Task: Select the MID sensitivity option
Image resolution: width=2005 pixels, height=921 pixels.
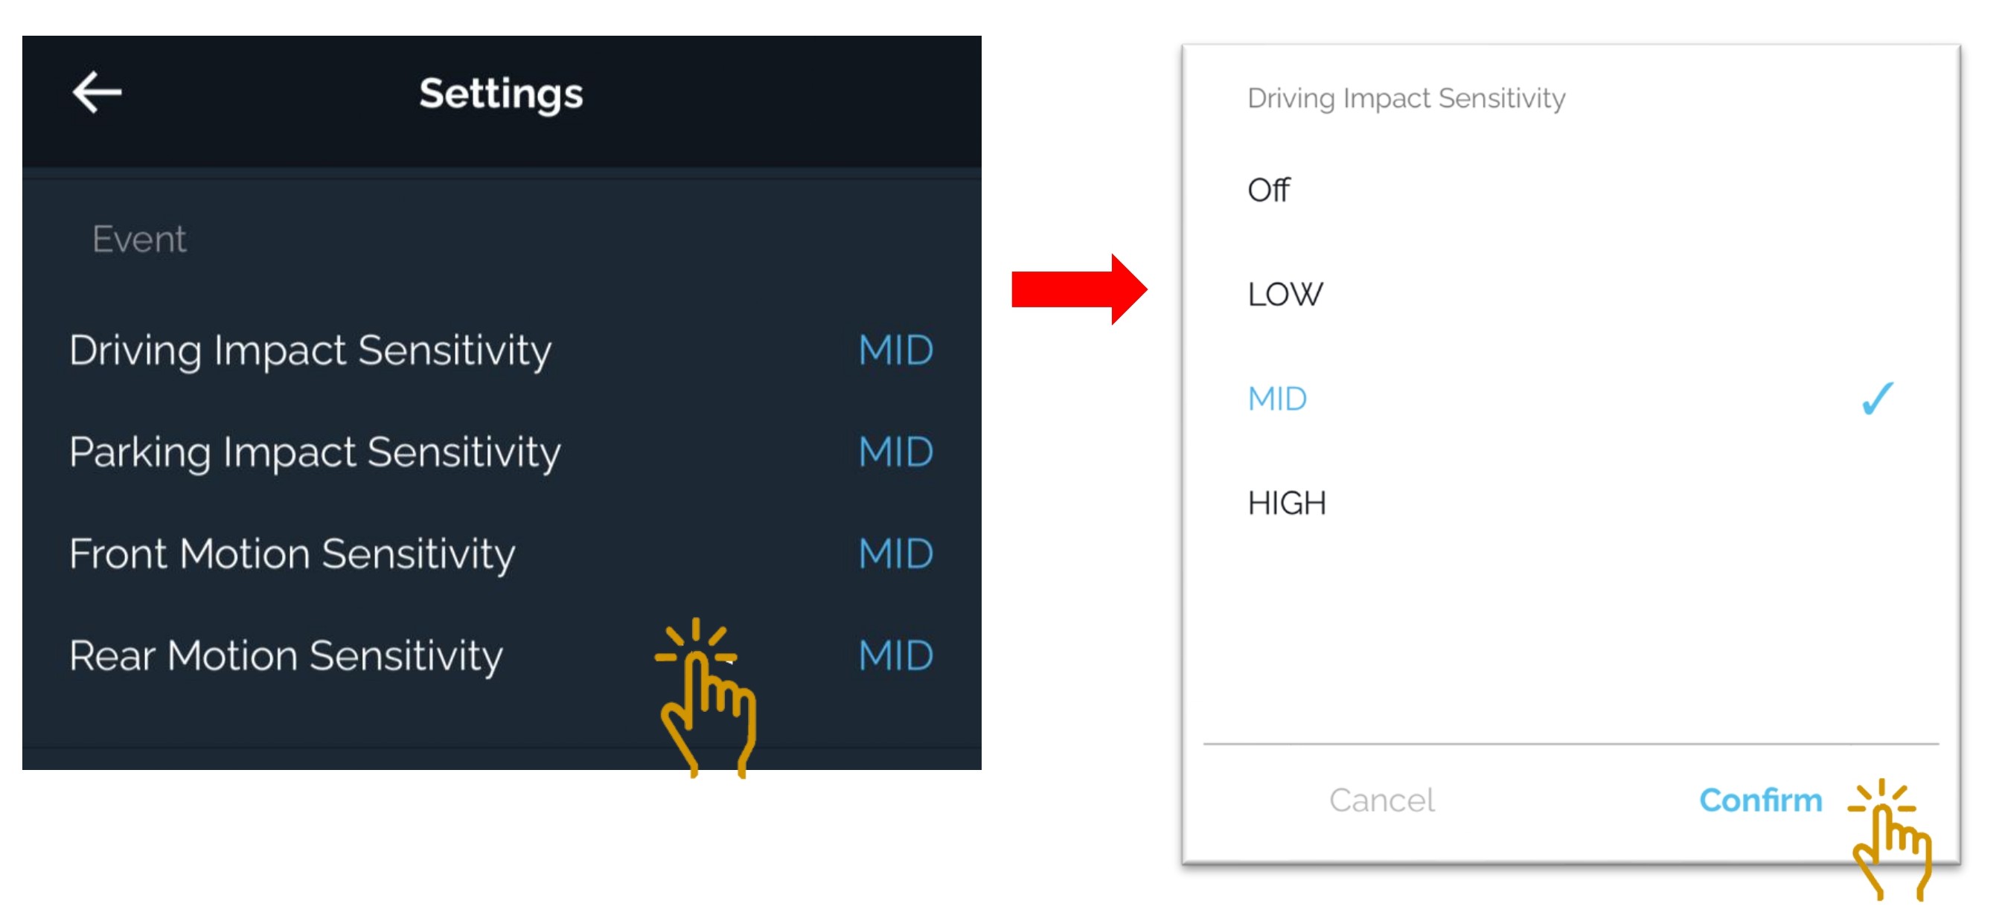Action: click(1570, 398)
